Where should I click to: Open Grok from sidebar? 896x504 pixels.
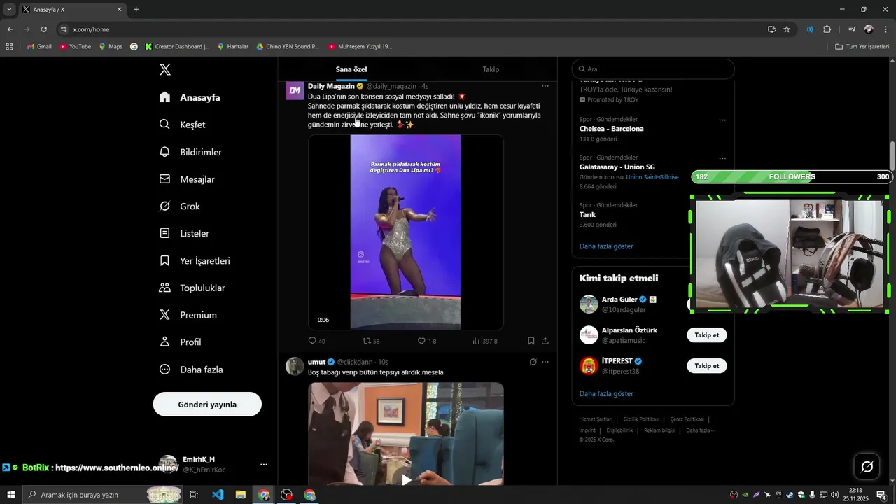tap(180, 206)
